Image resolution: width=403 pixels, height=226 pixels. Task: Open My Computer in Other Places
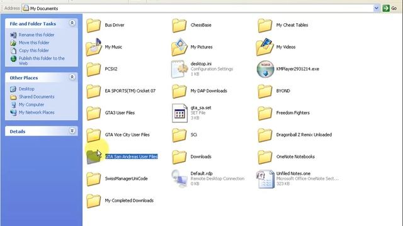click(31, 105)
